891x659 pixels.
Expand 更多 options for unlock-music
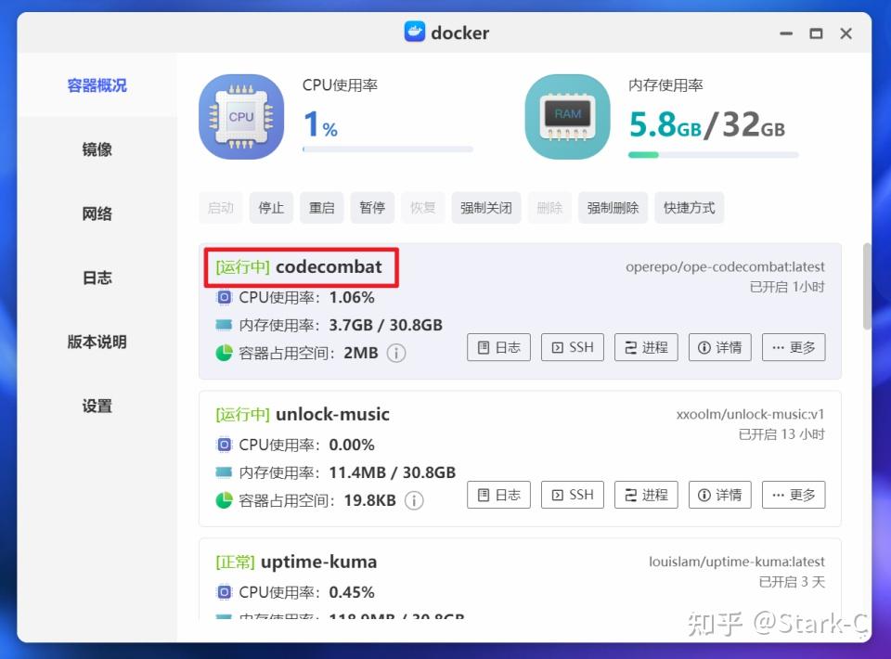point(794,495)
